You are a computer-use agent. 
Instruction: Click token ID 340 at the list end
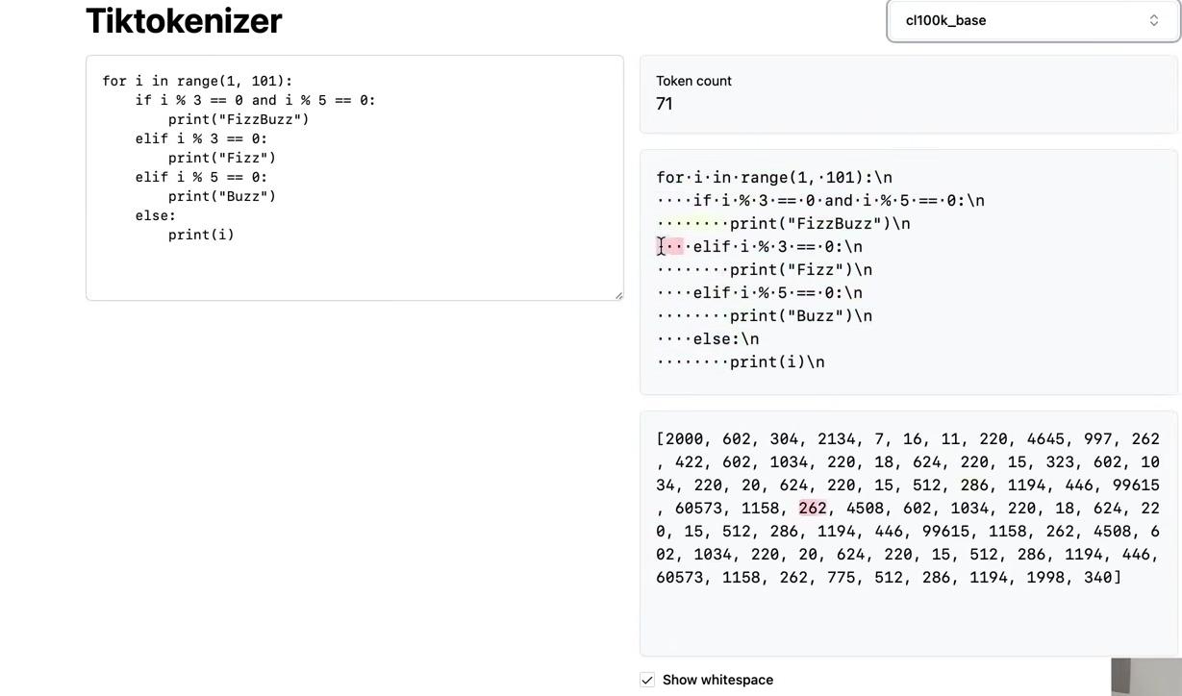click(1097, 578)
